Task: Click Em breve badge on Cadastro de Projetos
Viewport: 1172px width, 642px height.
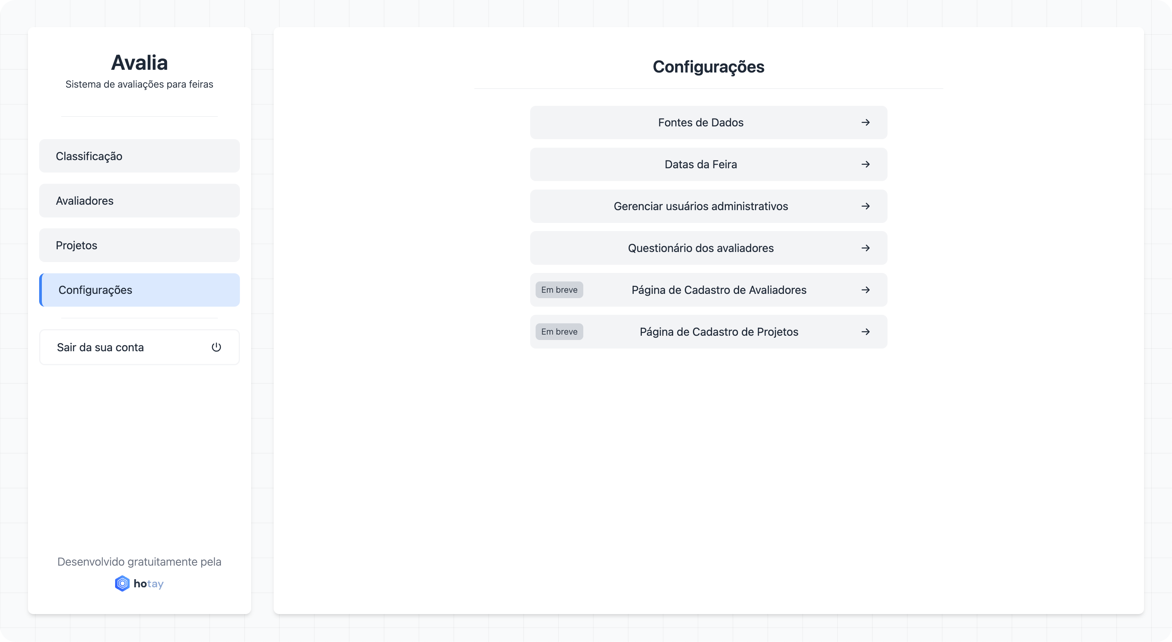Action: tap(559, 332)
